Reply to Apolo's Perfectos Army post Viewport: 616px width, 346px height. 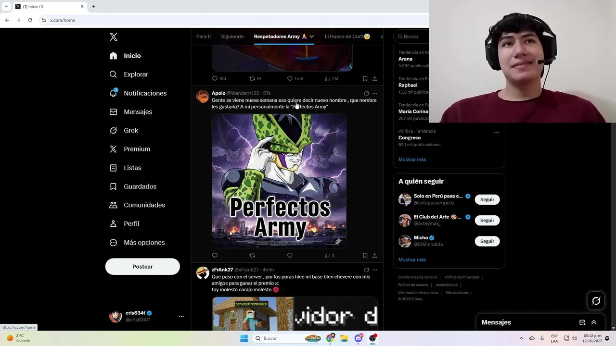coord(215,255)
